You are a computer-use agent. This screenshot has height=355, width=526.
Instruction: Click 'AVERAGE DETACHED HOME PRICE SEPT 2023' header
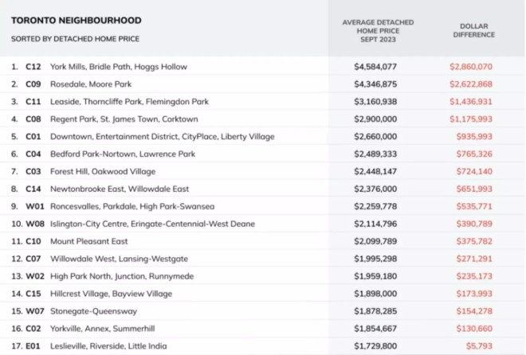tap(378, 31)
